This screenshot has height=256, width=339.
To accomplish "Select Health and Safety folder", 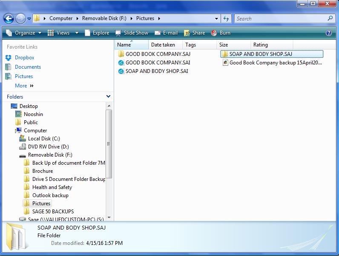I will pyautogui.click(x=52, y=187).
